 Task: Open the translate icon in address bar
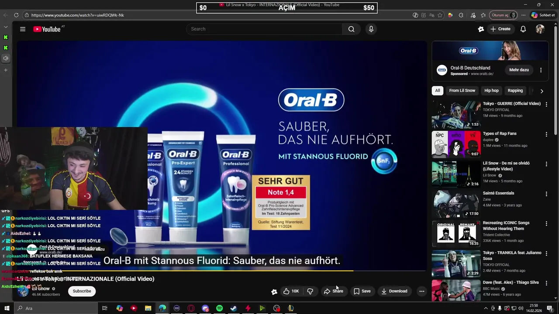[431, 15]
